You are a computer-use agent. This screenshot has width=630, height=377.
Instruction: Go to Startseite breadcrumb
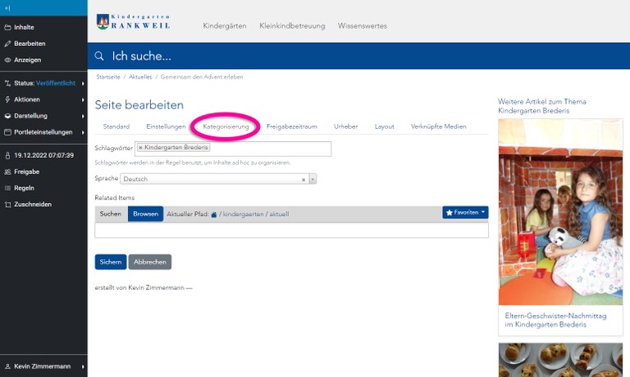tap(108, 77)
